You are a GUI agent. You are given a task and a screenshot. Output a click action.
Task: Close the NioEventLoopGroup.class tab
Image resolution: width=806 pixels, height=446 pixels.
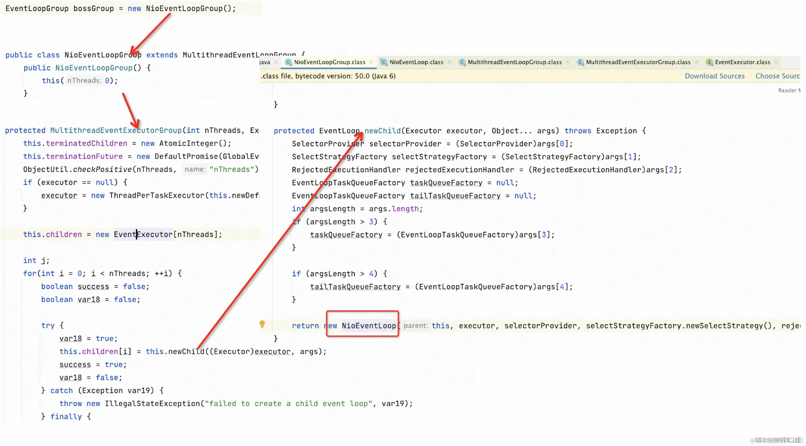(371, 62)
